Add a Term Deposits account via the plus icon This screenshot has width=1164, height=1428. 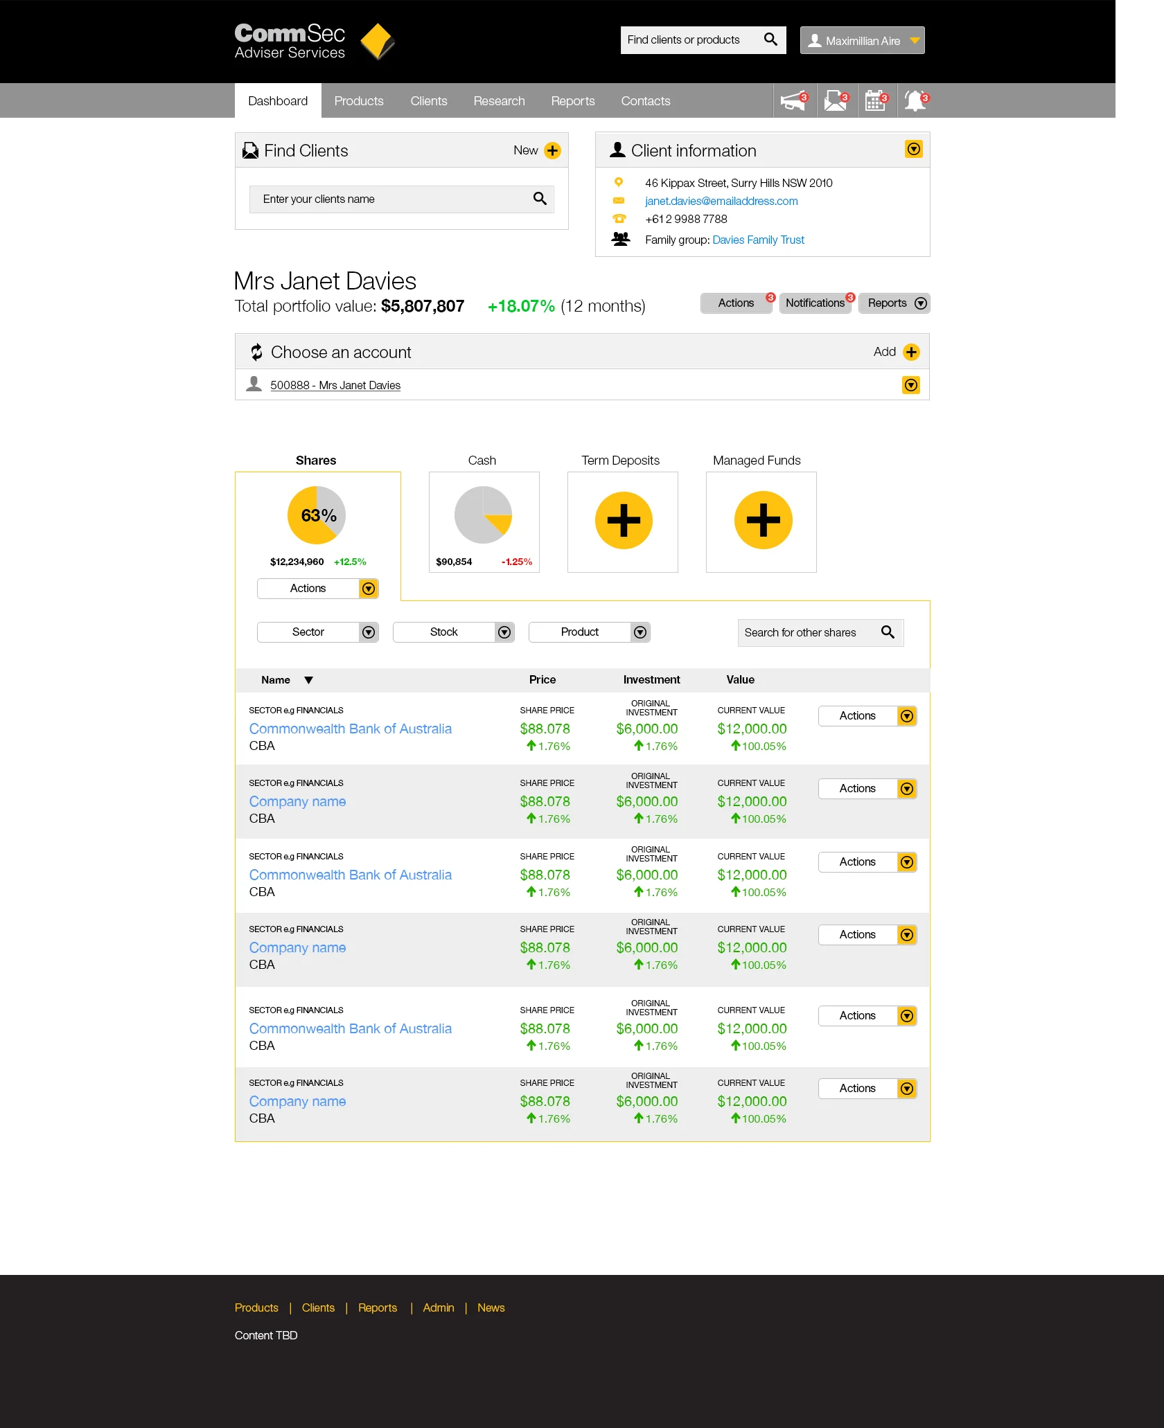coord(622,521)
